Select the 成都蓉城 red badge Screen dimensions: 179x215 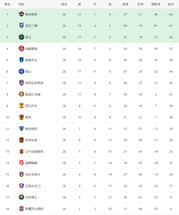point(21,48)
